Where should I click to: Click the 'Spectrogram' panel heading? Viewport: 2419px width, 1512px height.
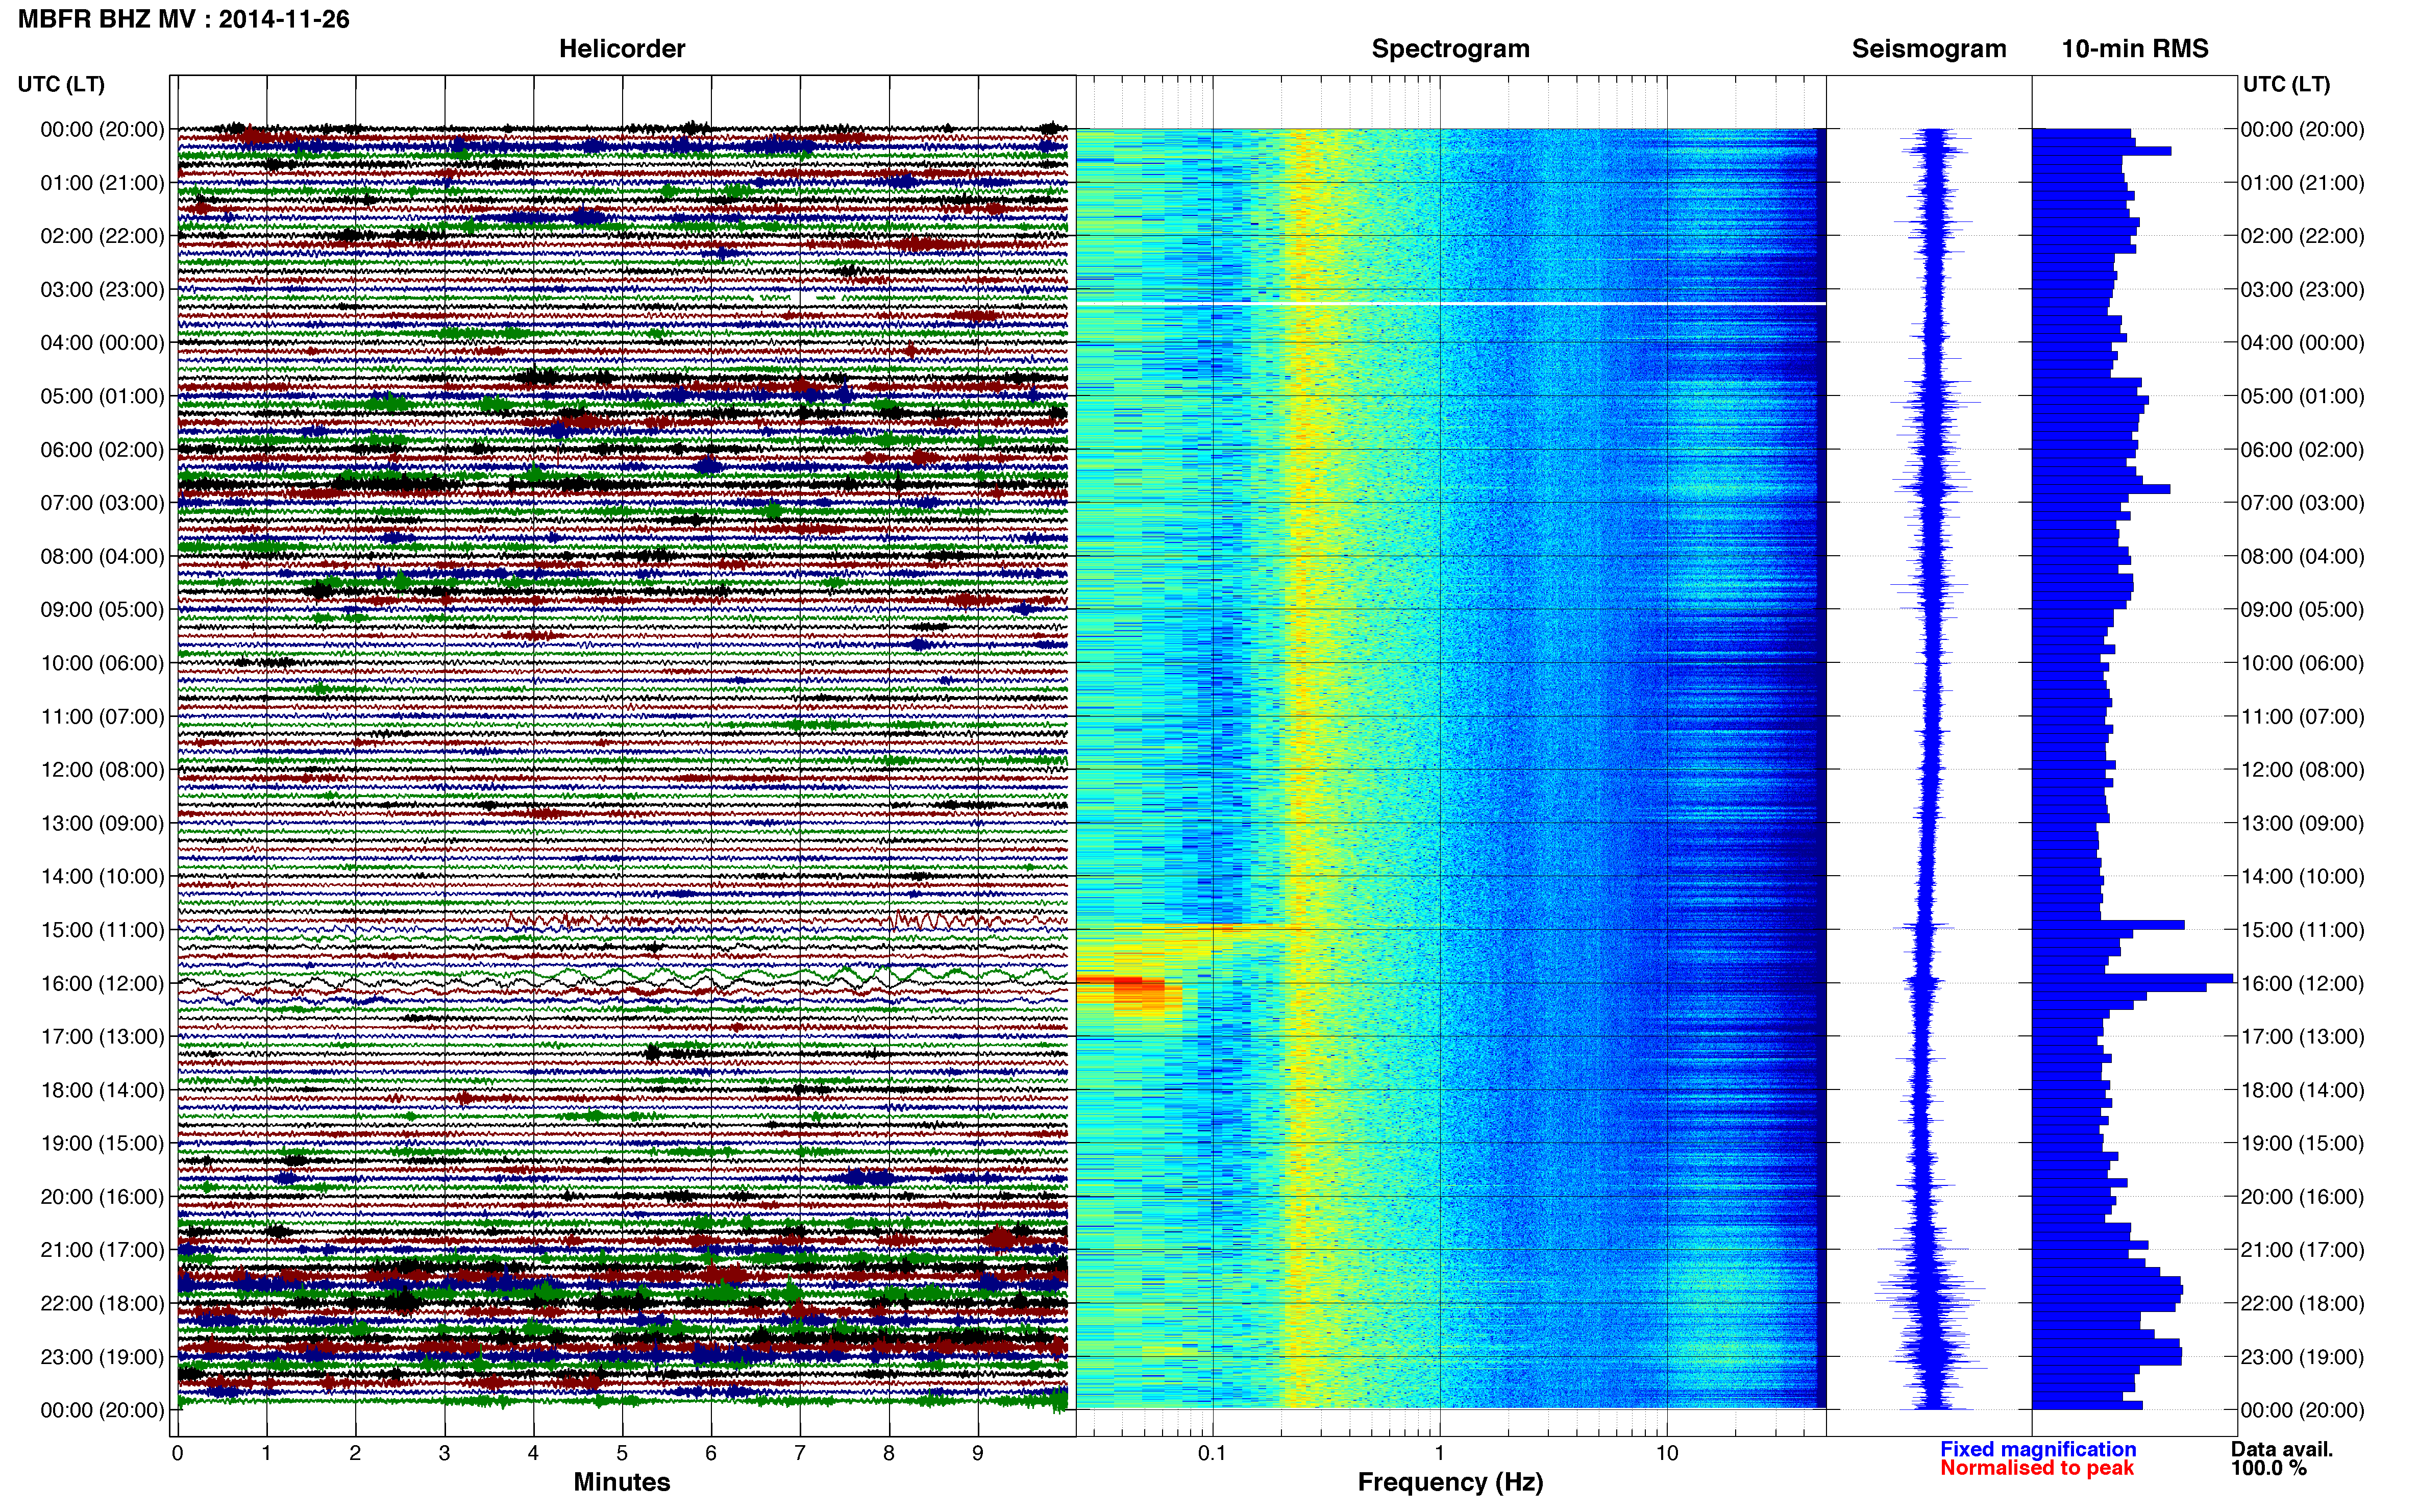pos(1450,48)
